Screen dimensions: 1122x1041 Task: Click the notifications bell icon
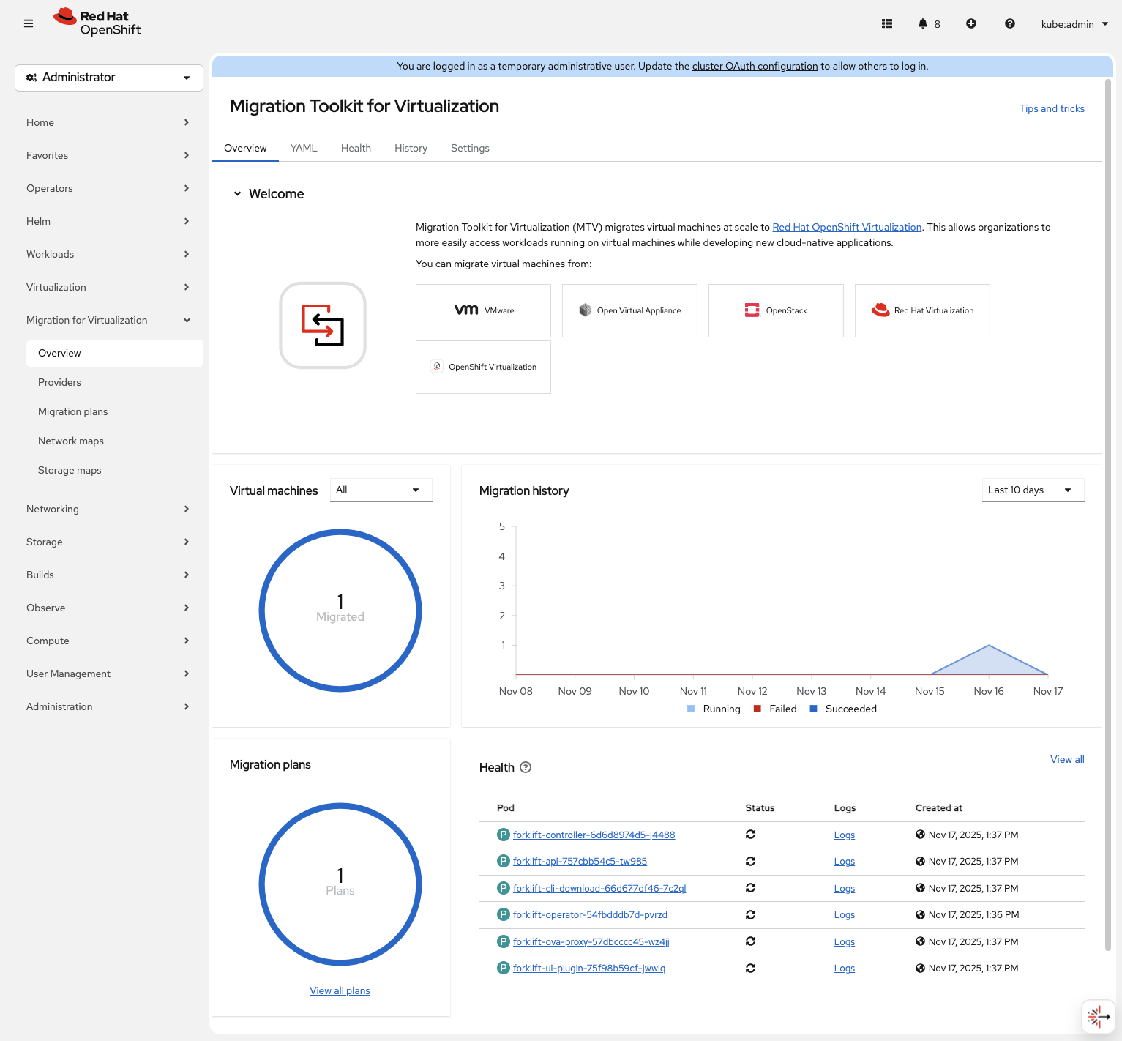(923, 23)
